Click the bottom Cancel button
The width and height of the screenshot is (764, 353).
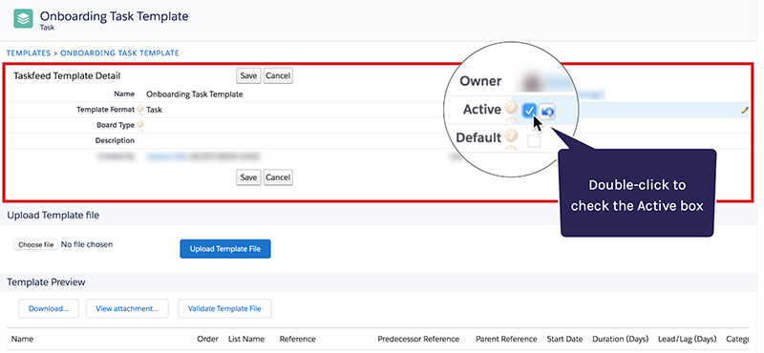[278, 177]
